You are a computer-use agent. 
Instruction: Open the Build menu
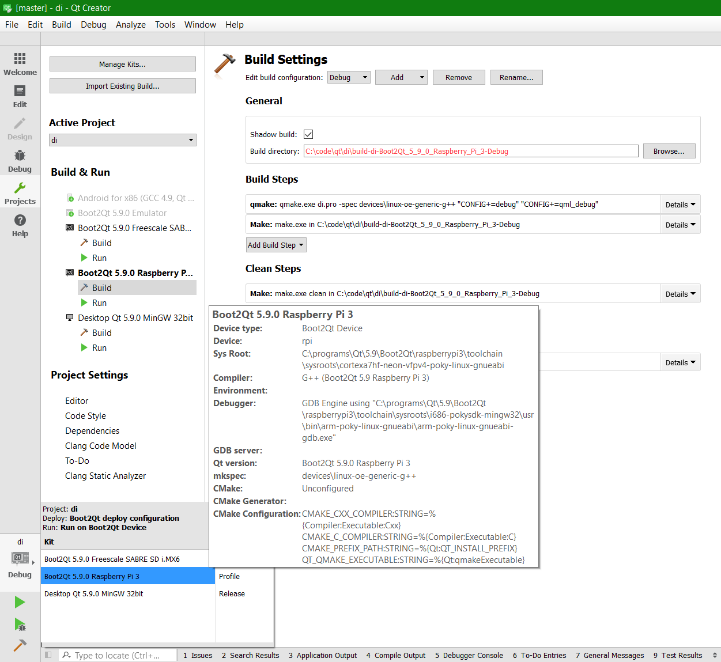(x=62, y=25)
